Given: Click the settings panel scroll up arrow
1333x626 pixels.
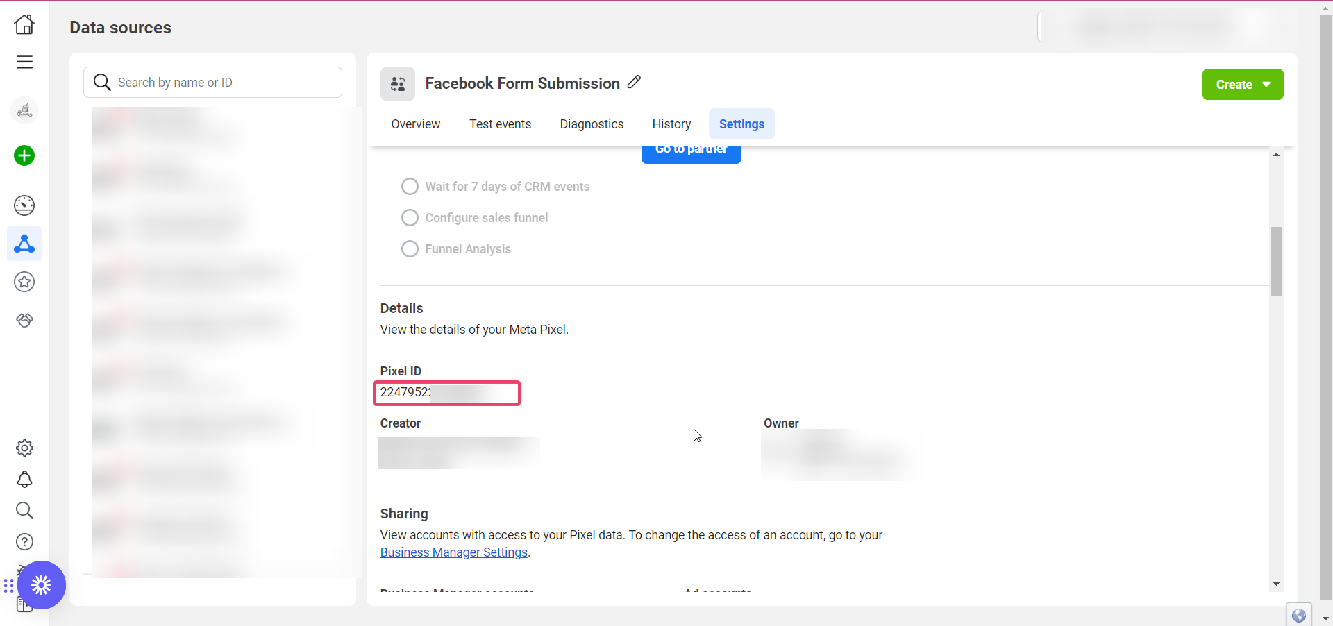Looking at the screenshot, I should pyautogui.click(x=1276, y=155).
